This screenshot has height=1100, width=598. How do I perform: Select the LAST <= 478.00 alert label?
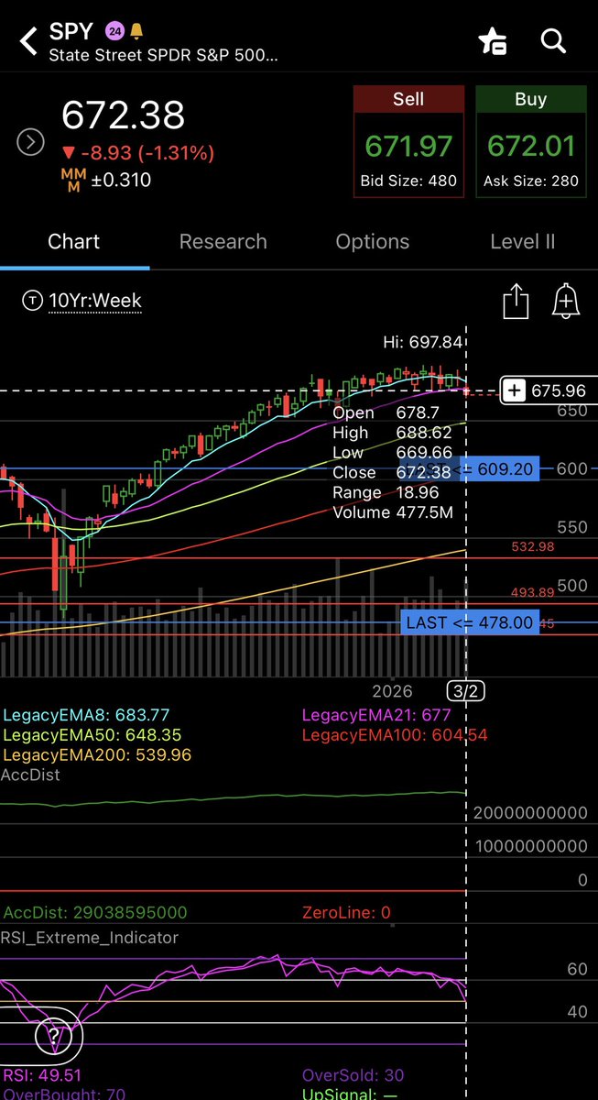469,622
